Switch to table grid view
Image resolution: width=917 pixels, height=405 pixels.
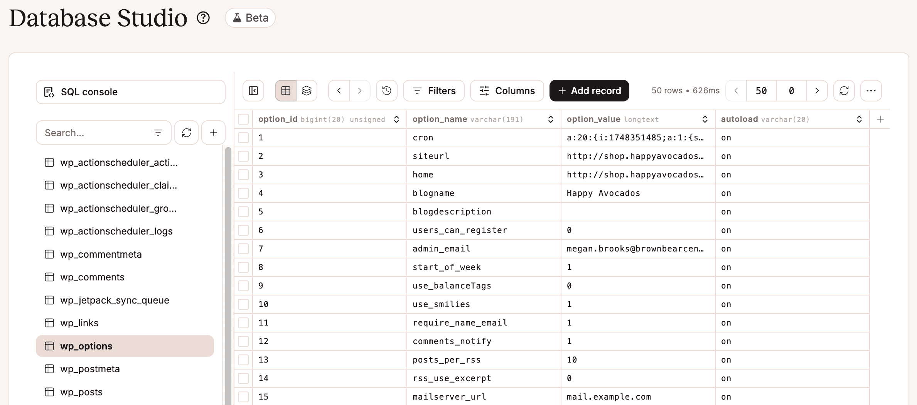pyautogui.click(x=286, y=91)
